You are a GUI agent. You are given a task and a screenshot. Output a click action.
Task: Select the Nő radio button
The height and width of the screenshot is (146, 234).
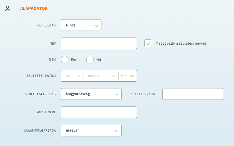tap(90, 60)
